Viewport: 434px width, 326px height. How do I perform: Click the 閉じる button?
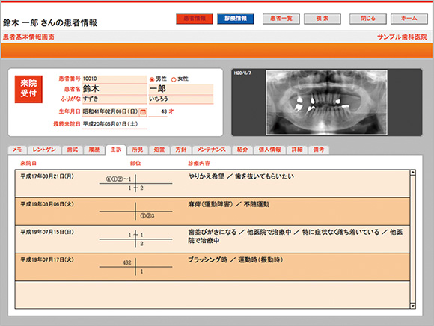click(x=368, y=19)
